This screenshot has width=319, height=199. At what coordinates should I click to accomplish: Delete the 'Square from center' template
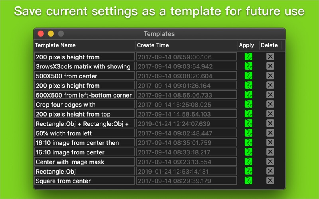270,181
